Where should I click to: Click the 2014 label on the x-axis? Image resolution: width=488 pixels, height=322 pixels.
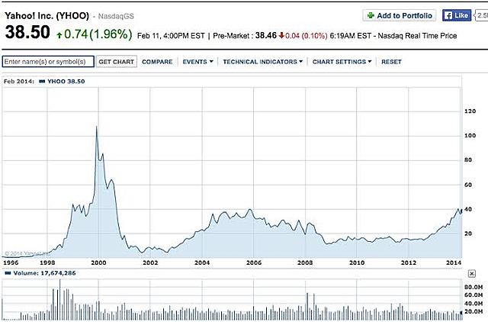454,262
